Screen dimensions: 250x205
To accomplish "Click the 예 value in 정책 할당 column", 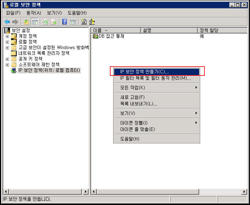I will click(x=202, y=36).
